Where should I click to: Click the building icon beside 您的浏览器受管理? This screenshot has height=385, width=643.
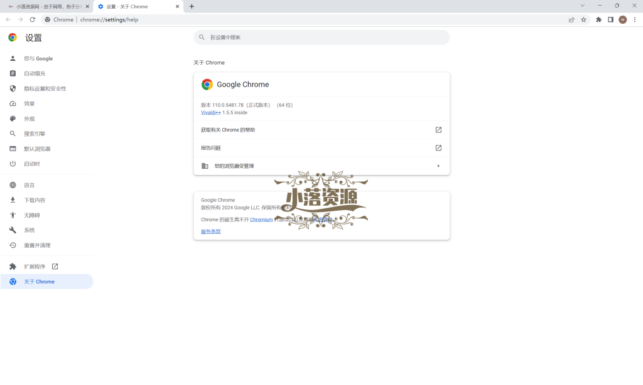click(205, 166)
